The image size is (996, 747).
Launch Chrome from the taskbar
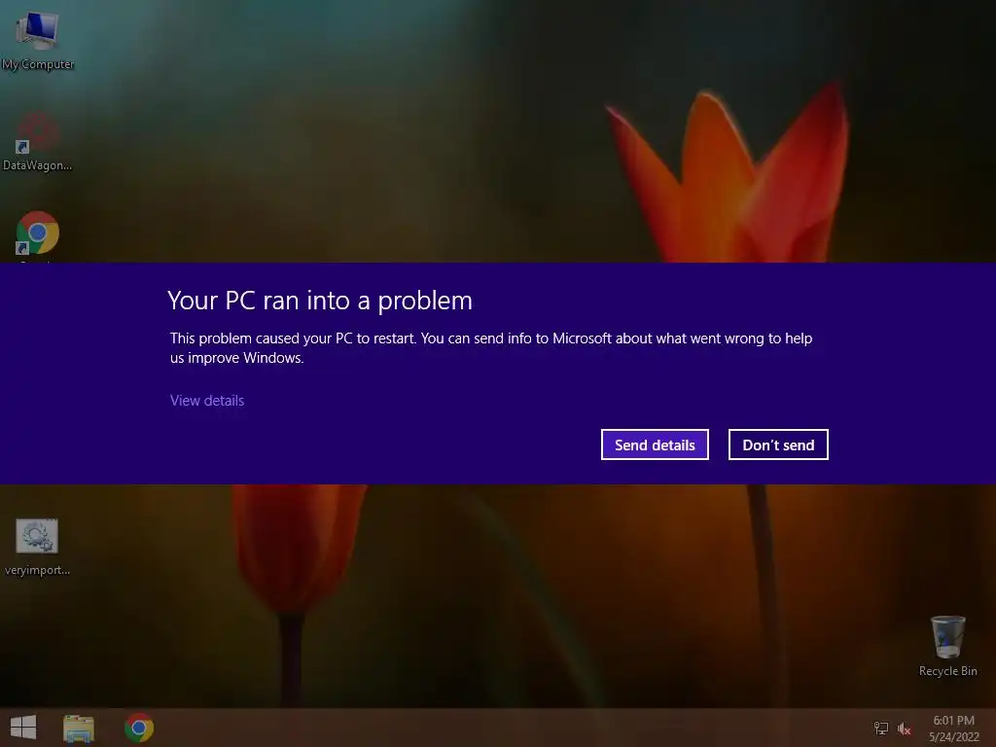[x=139, y=728]
